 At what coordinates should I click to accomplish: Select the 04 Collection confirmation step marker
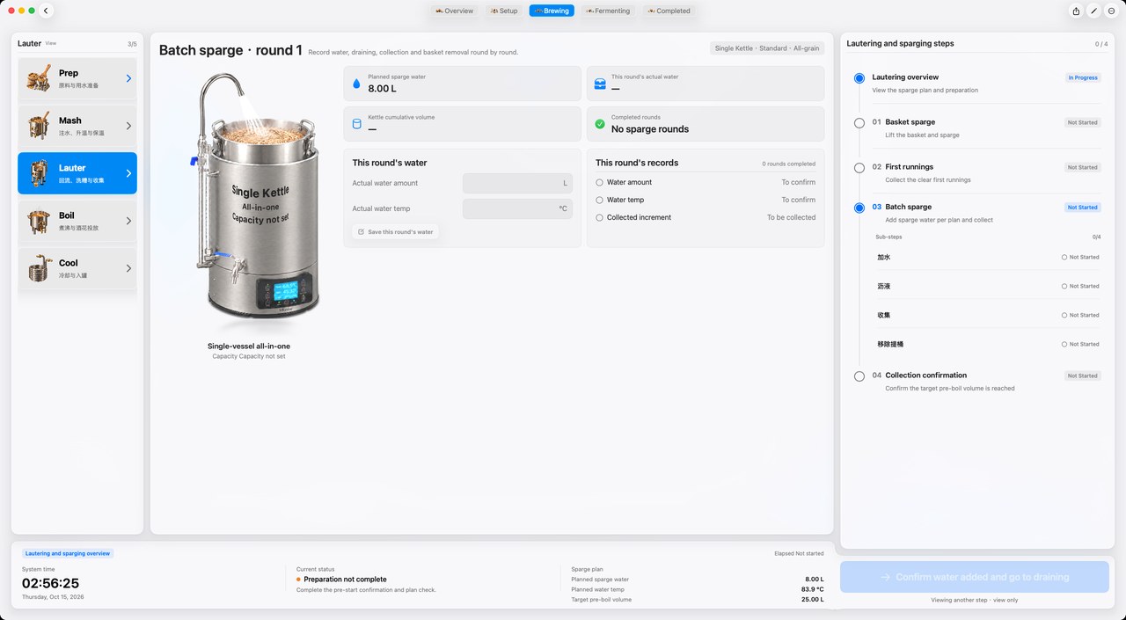click(x=859, y=376)
